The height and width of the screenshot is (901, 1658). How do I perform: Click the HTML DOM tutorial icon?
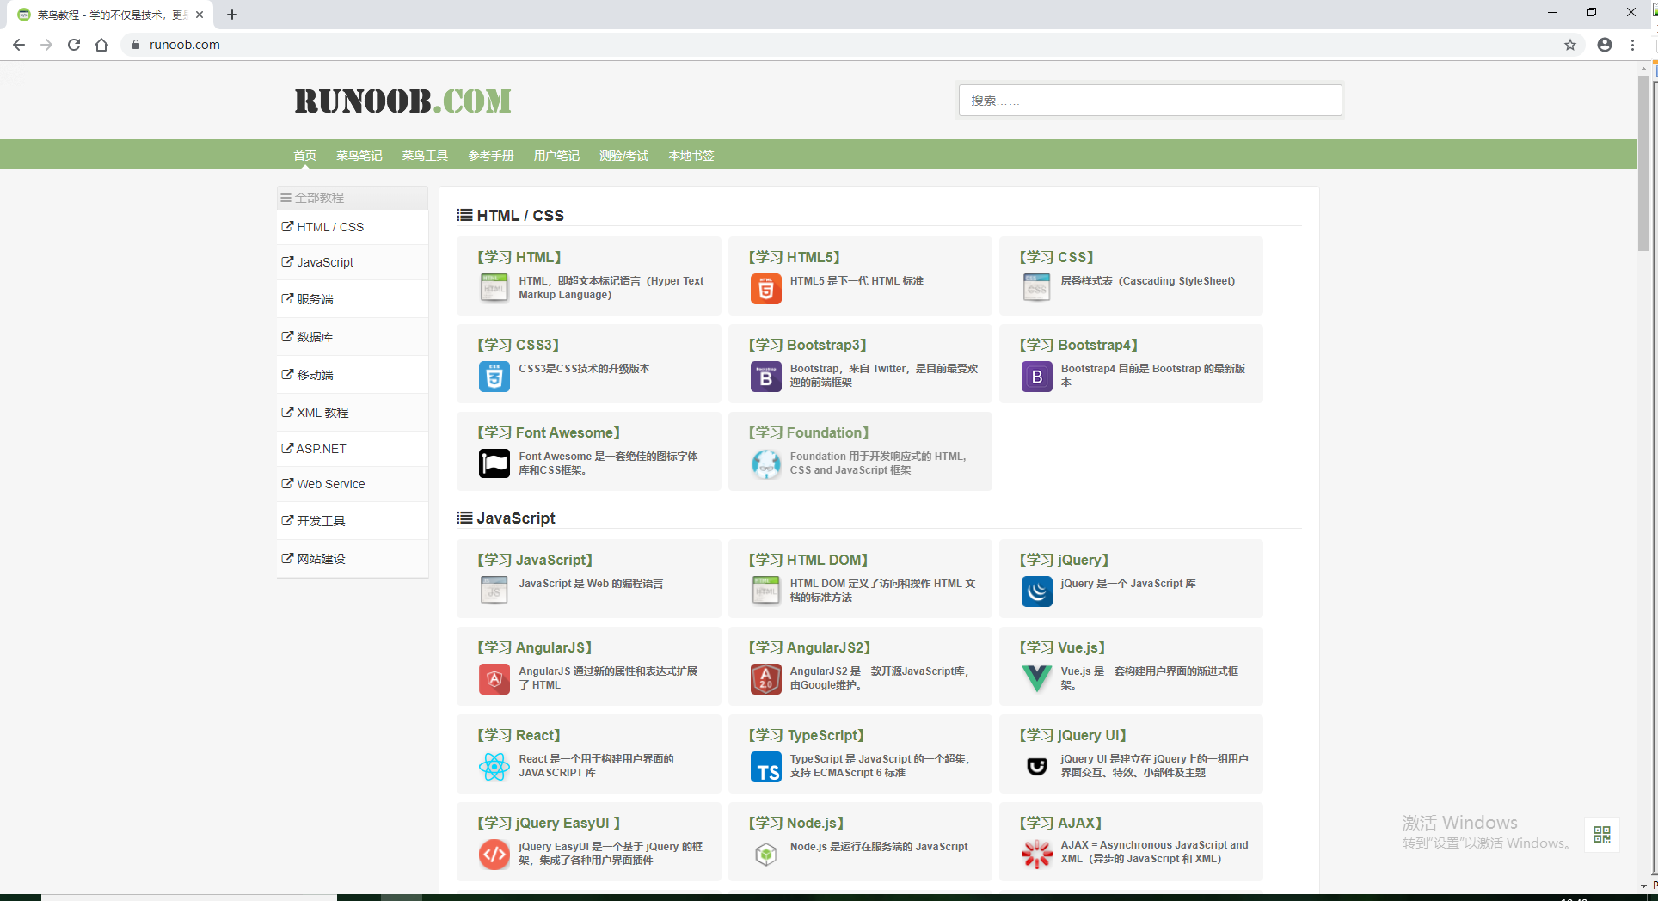tap(765, 591)
